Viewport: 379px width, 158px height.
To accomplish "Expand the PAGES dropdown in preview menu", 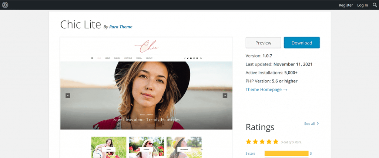I will pos(139,58).
